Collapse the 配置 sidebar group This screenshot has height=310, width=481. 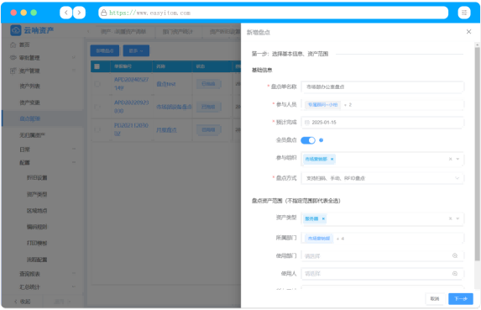tap(74, 162)
